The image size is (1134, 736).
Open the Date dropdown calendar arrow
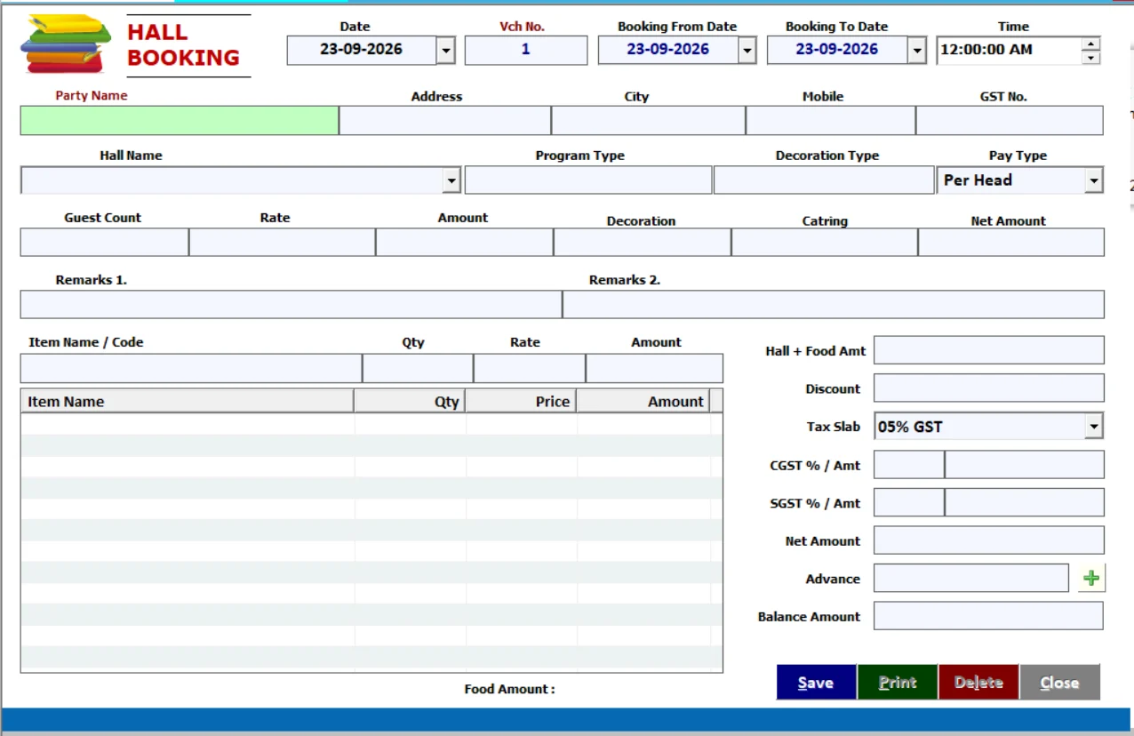[x=446, y=51]
